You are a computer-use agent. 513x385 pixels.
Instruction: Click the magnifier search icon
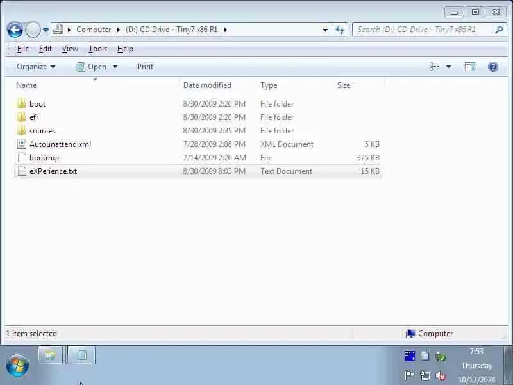click(x=499, y=30)
